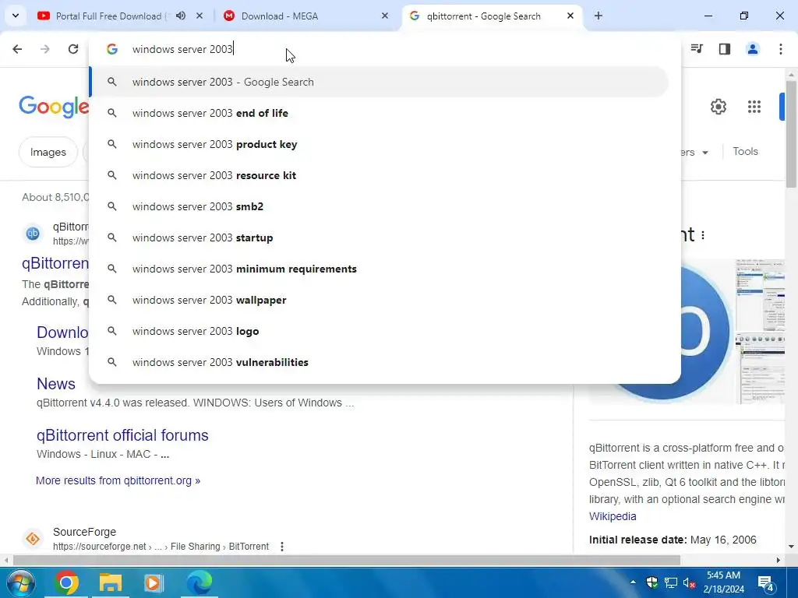Open the muted volume tray icon
The image size is (798, 598).
[689, 582]
